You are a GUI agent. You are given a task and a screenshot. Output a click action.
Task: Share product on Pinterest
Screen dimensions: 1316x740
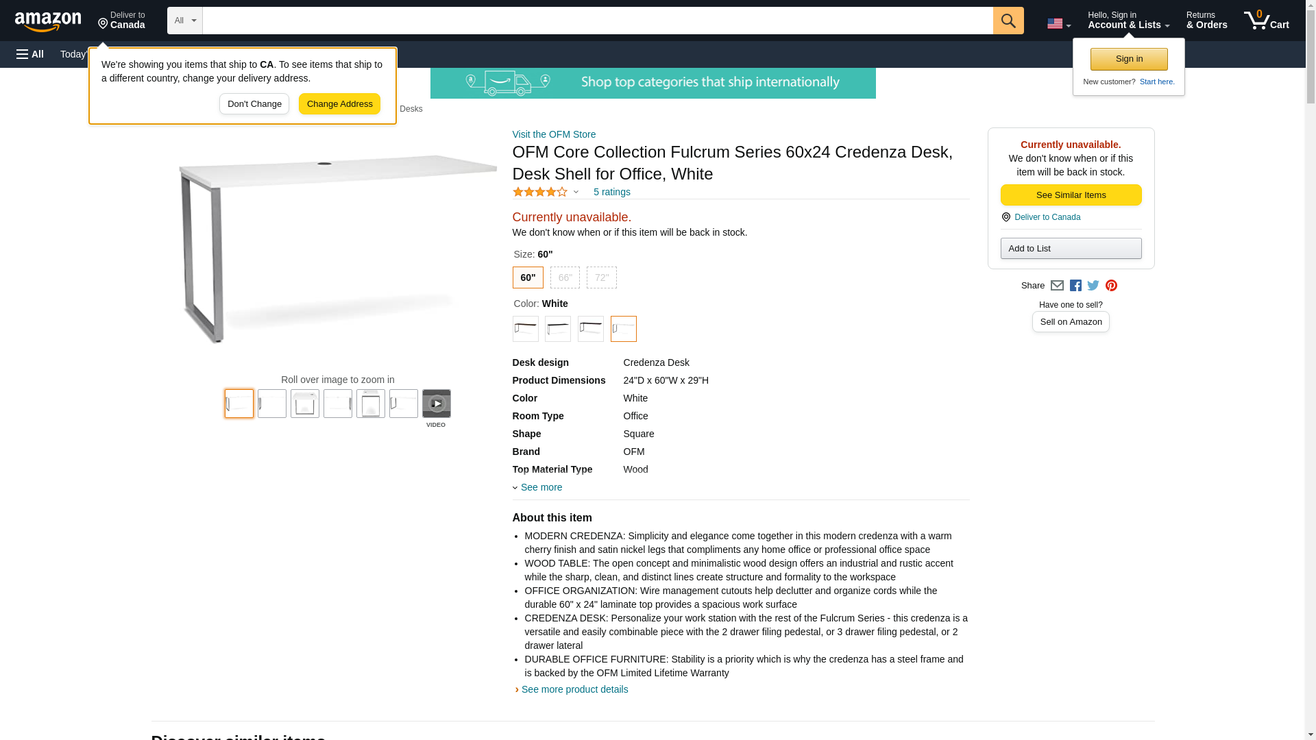coord(1111,286)
